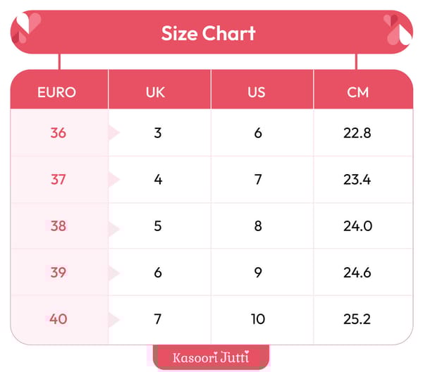The width and height of the screenshot is (423, 372).
Task: Click the arrow marker beside EURO 37
Action: click(114, 180)
